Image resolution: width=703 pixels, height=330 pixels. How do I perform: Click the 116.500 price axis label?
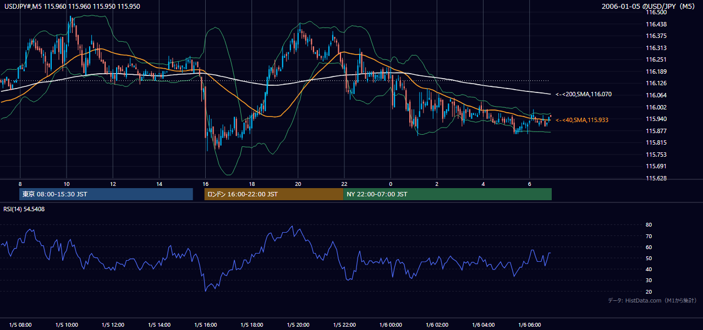coord(655,12)
